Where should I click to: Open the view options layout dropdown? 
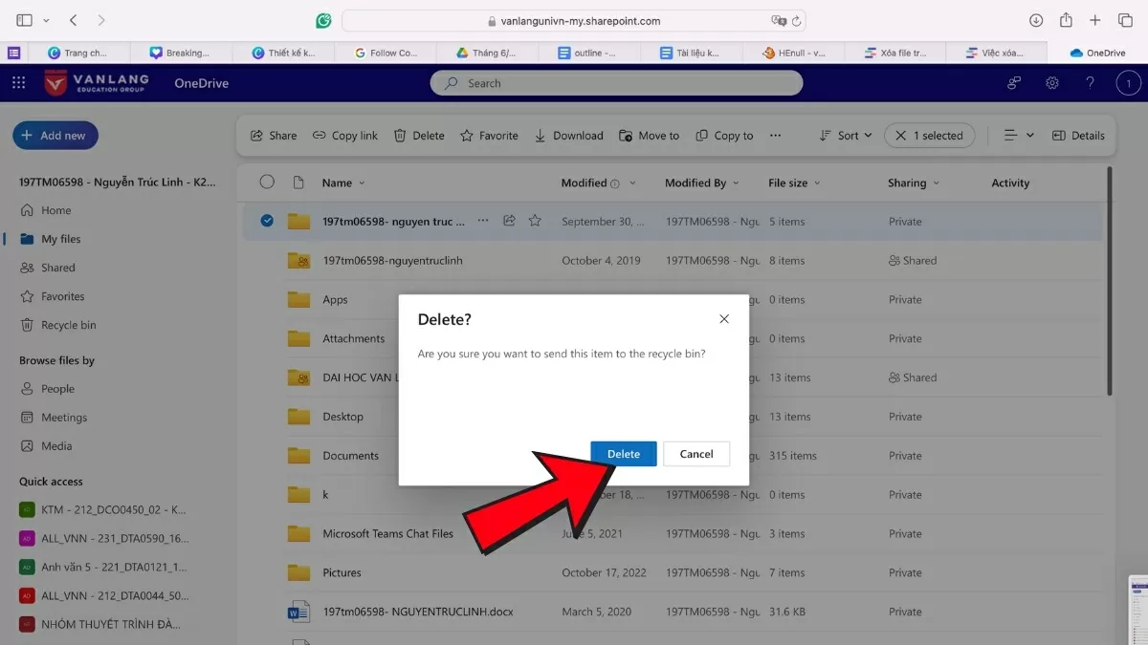click(x=1019, y=136)
